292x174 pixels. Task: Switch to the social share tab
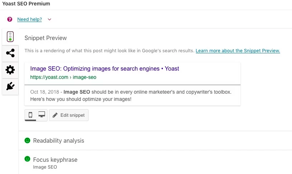(10, 53)
